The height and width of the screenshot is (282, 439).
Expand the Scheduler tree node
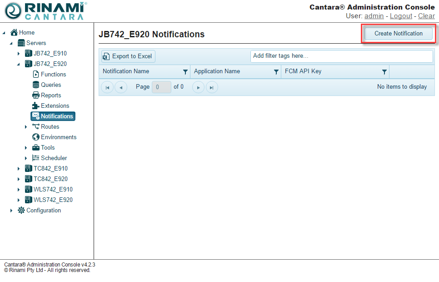[26, 158]
